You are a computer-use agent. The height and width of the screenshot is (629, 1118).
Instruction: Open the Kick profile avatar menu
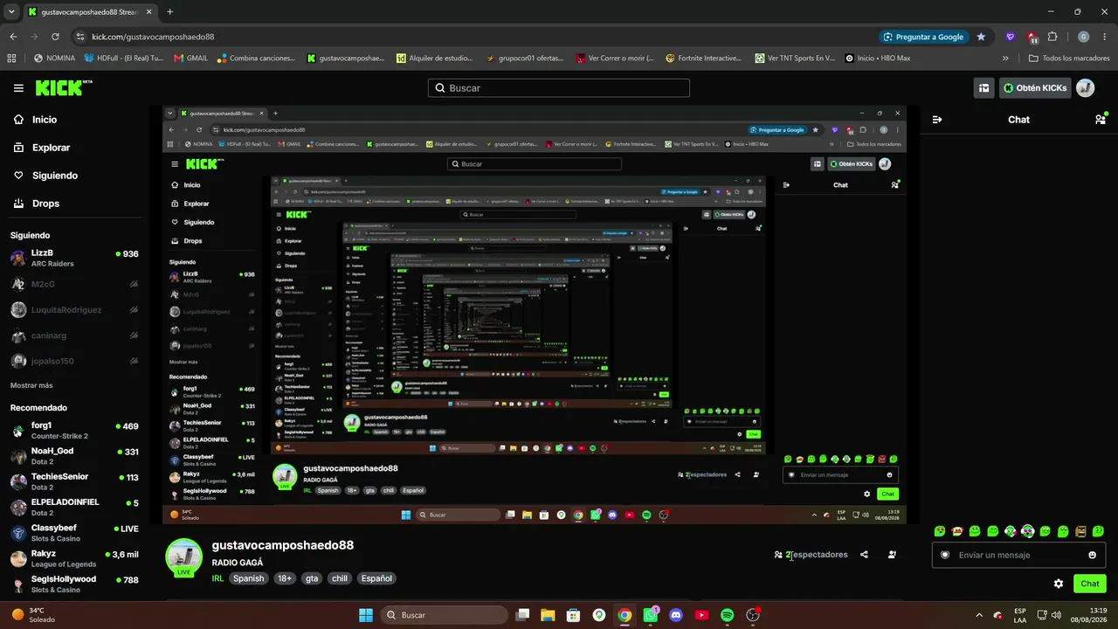[1085, 88]
